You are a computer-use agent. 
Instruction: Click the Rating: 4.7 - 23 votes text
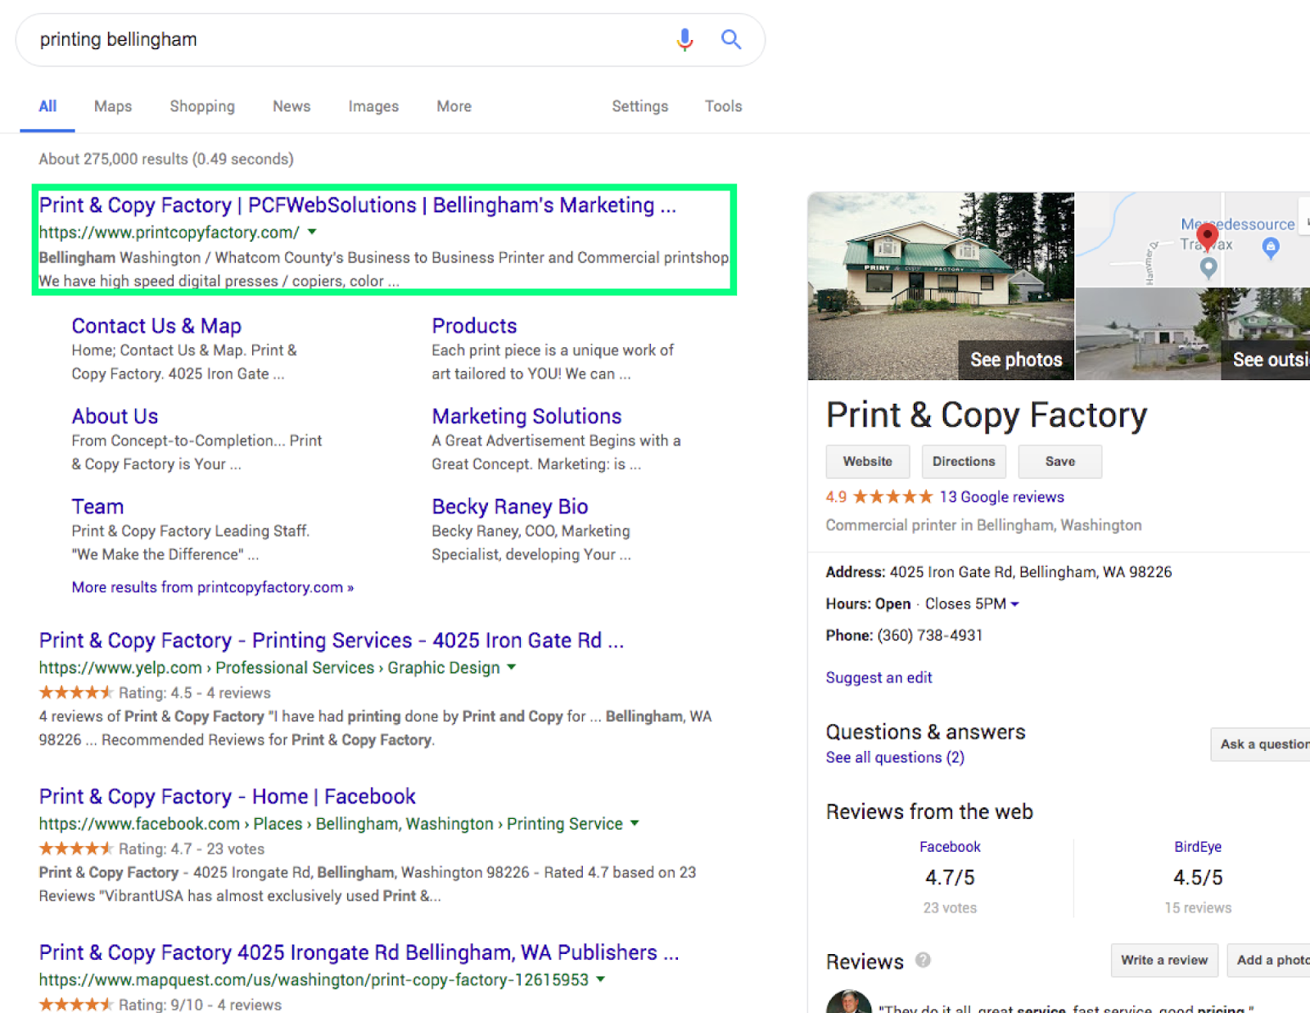pyautogui.click(x=192, y=849)
